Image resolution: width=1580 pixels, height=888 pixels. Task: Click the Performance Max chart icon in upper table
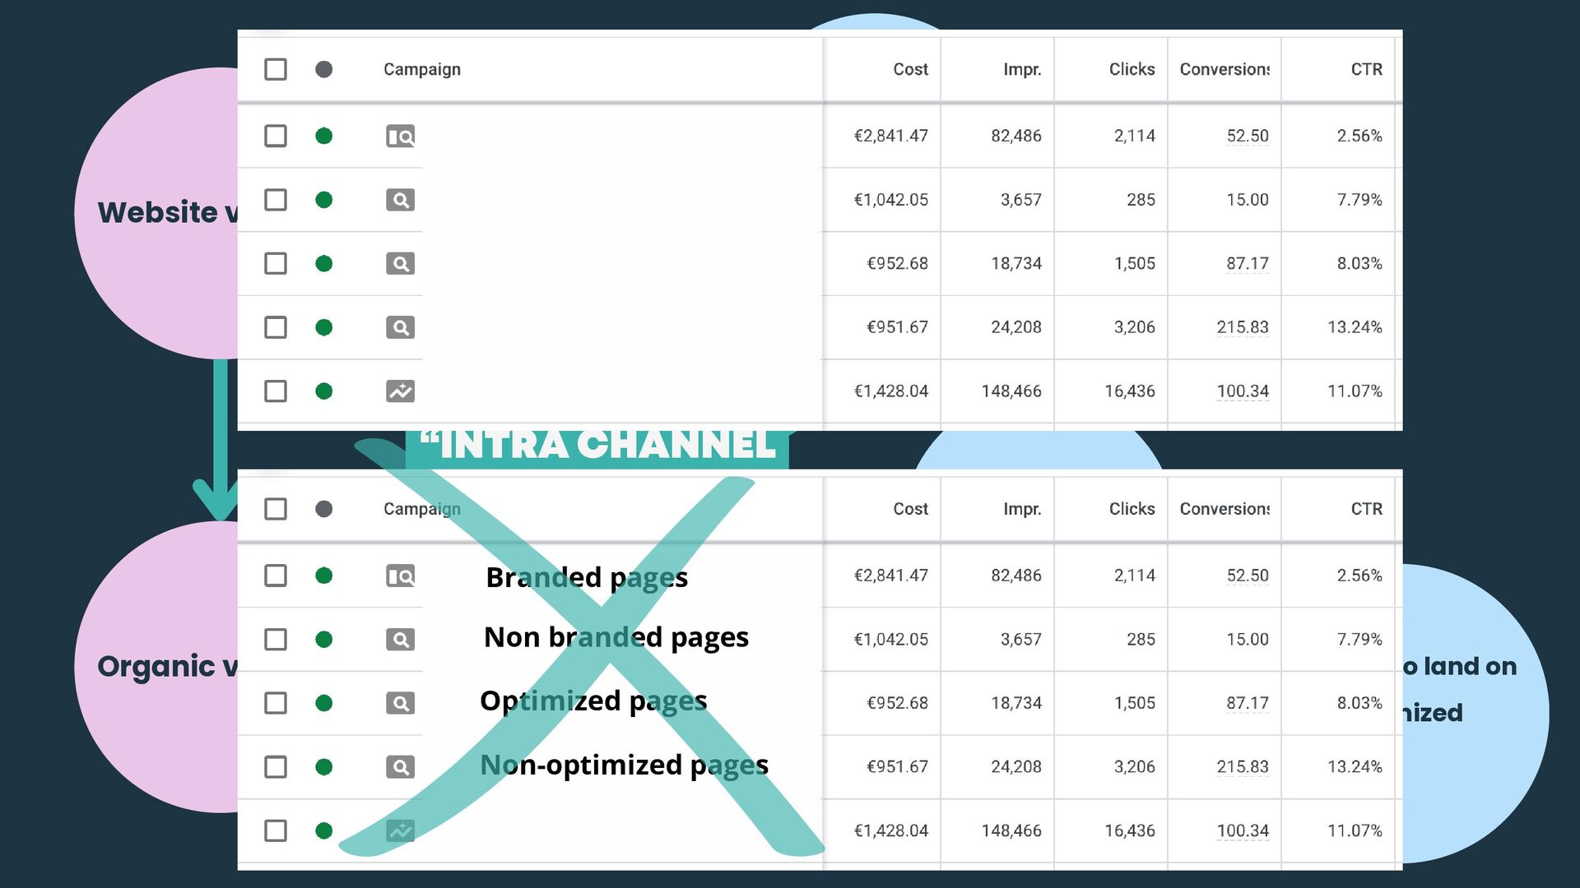400,391
